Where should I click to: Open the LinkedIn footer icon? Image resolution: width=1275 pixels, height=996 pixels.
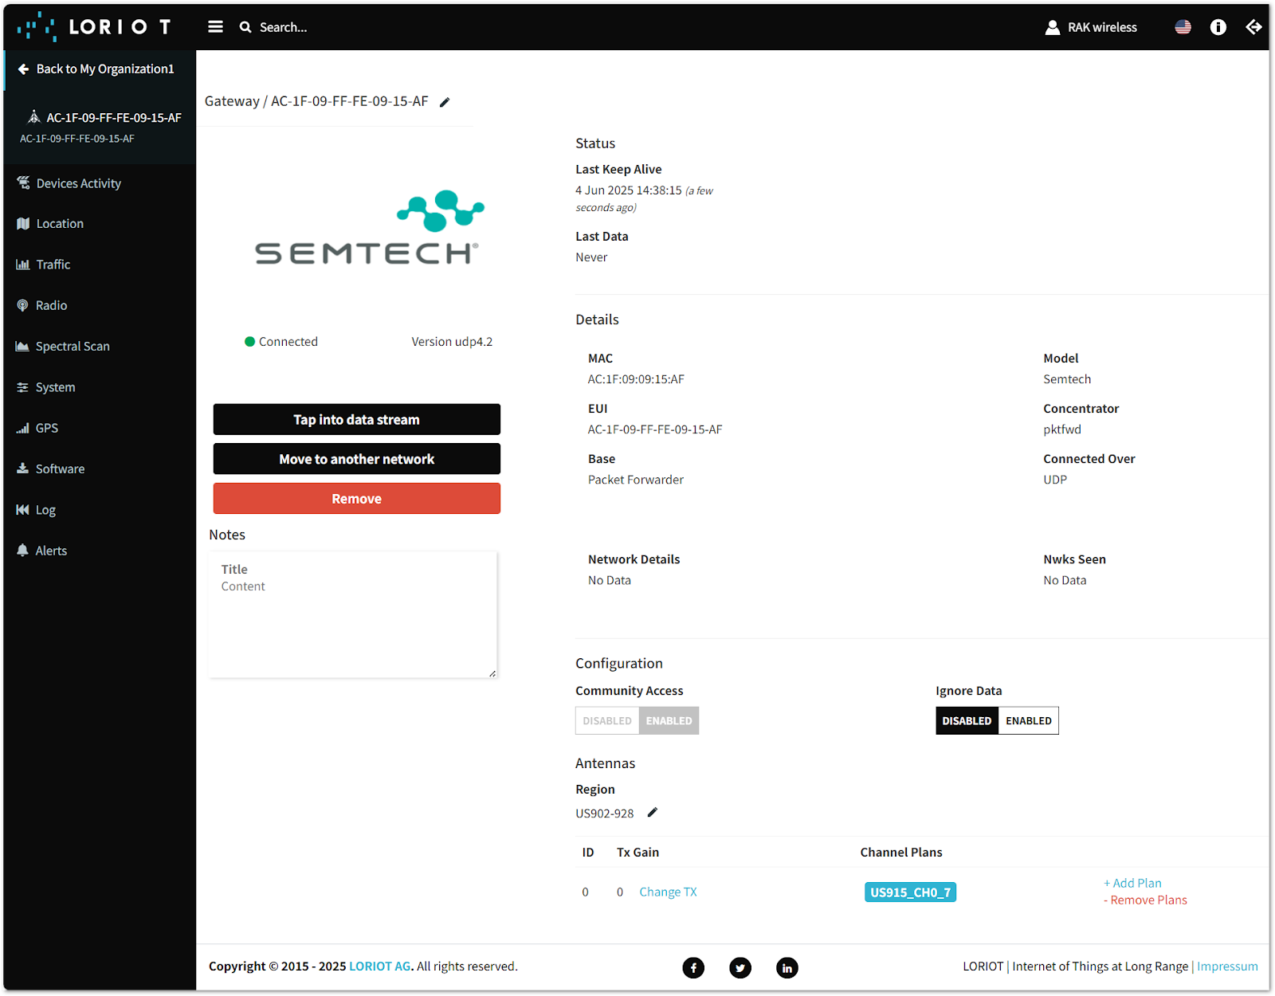787,968
